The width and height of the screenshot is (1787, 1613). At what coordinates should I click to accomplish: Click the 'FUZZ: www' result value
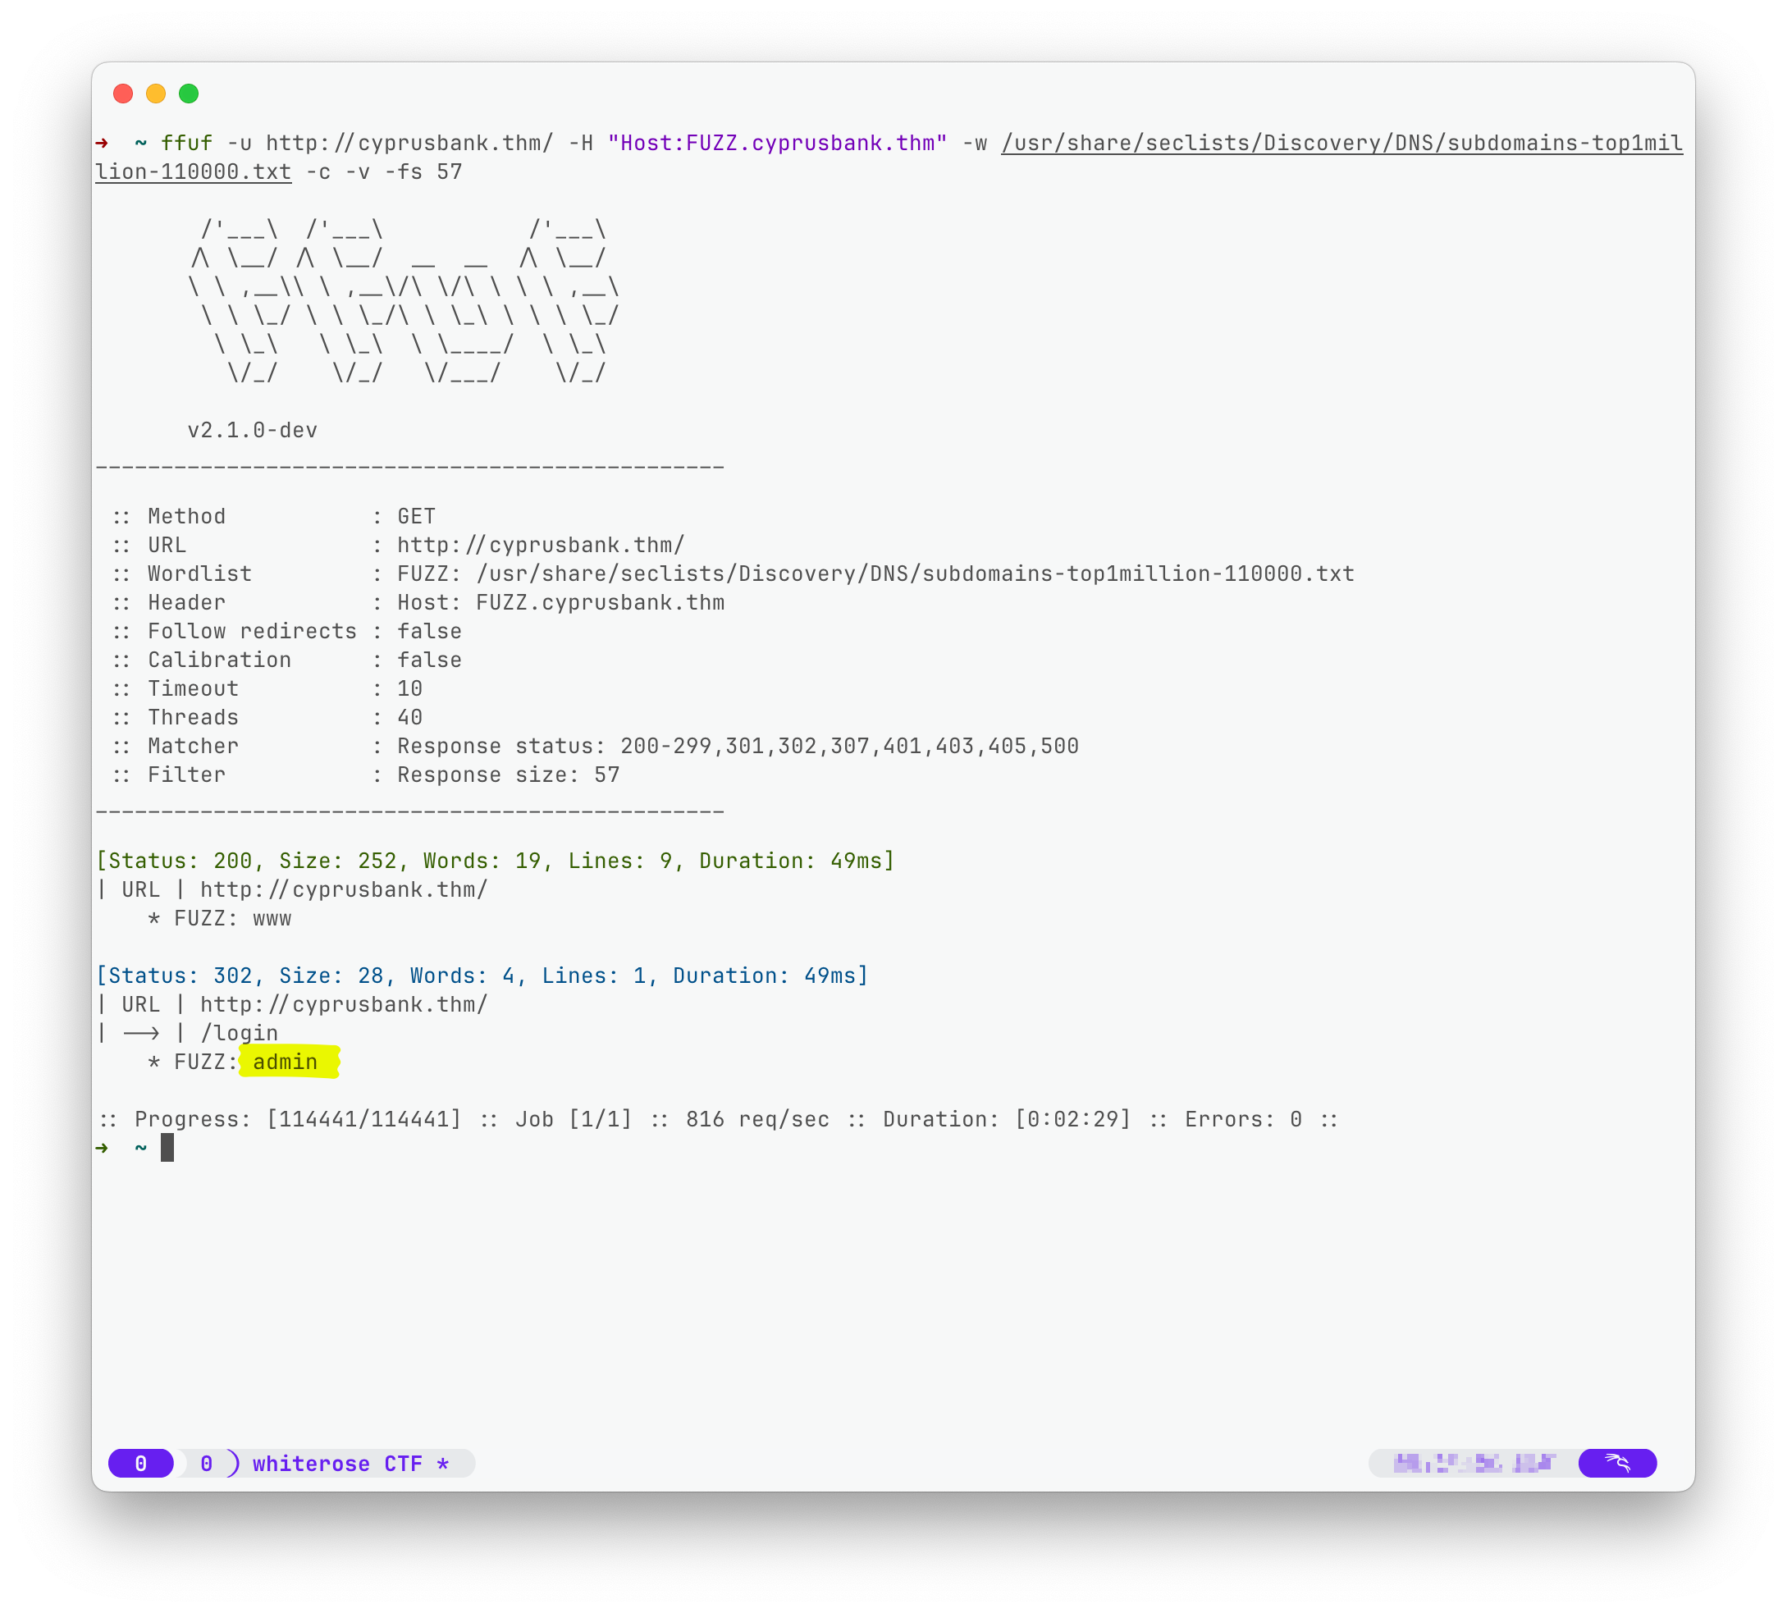click(x=233, y=919)
